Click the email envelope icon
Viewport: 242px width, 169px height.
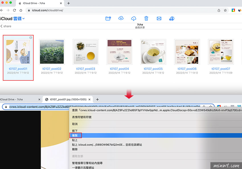coord(159,19)
